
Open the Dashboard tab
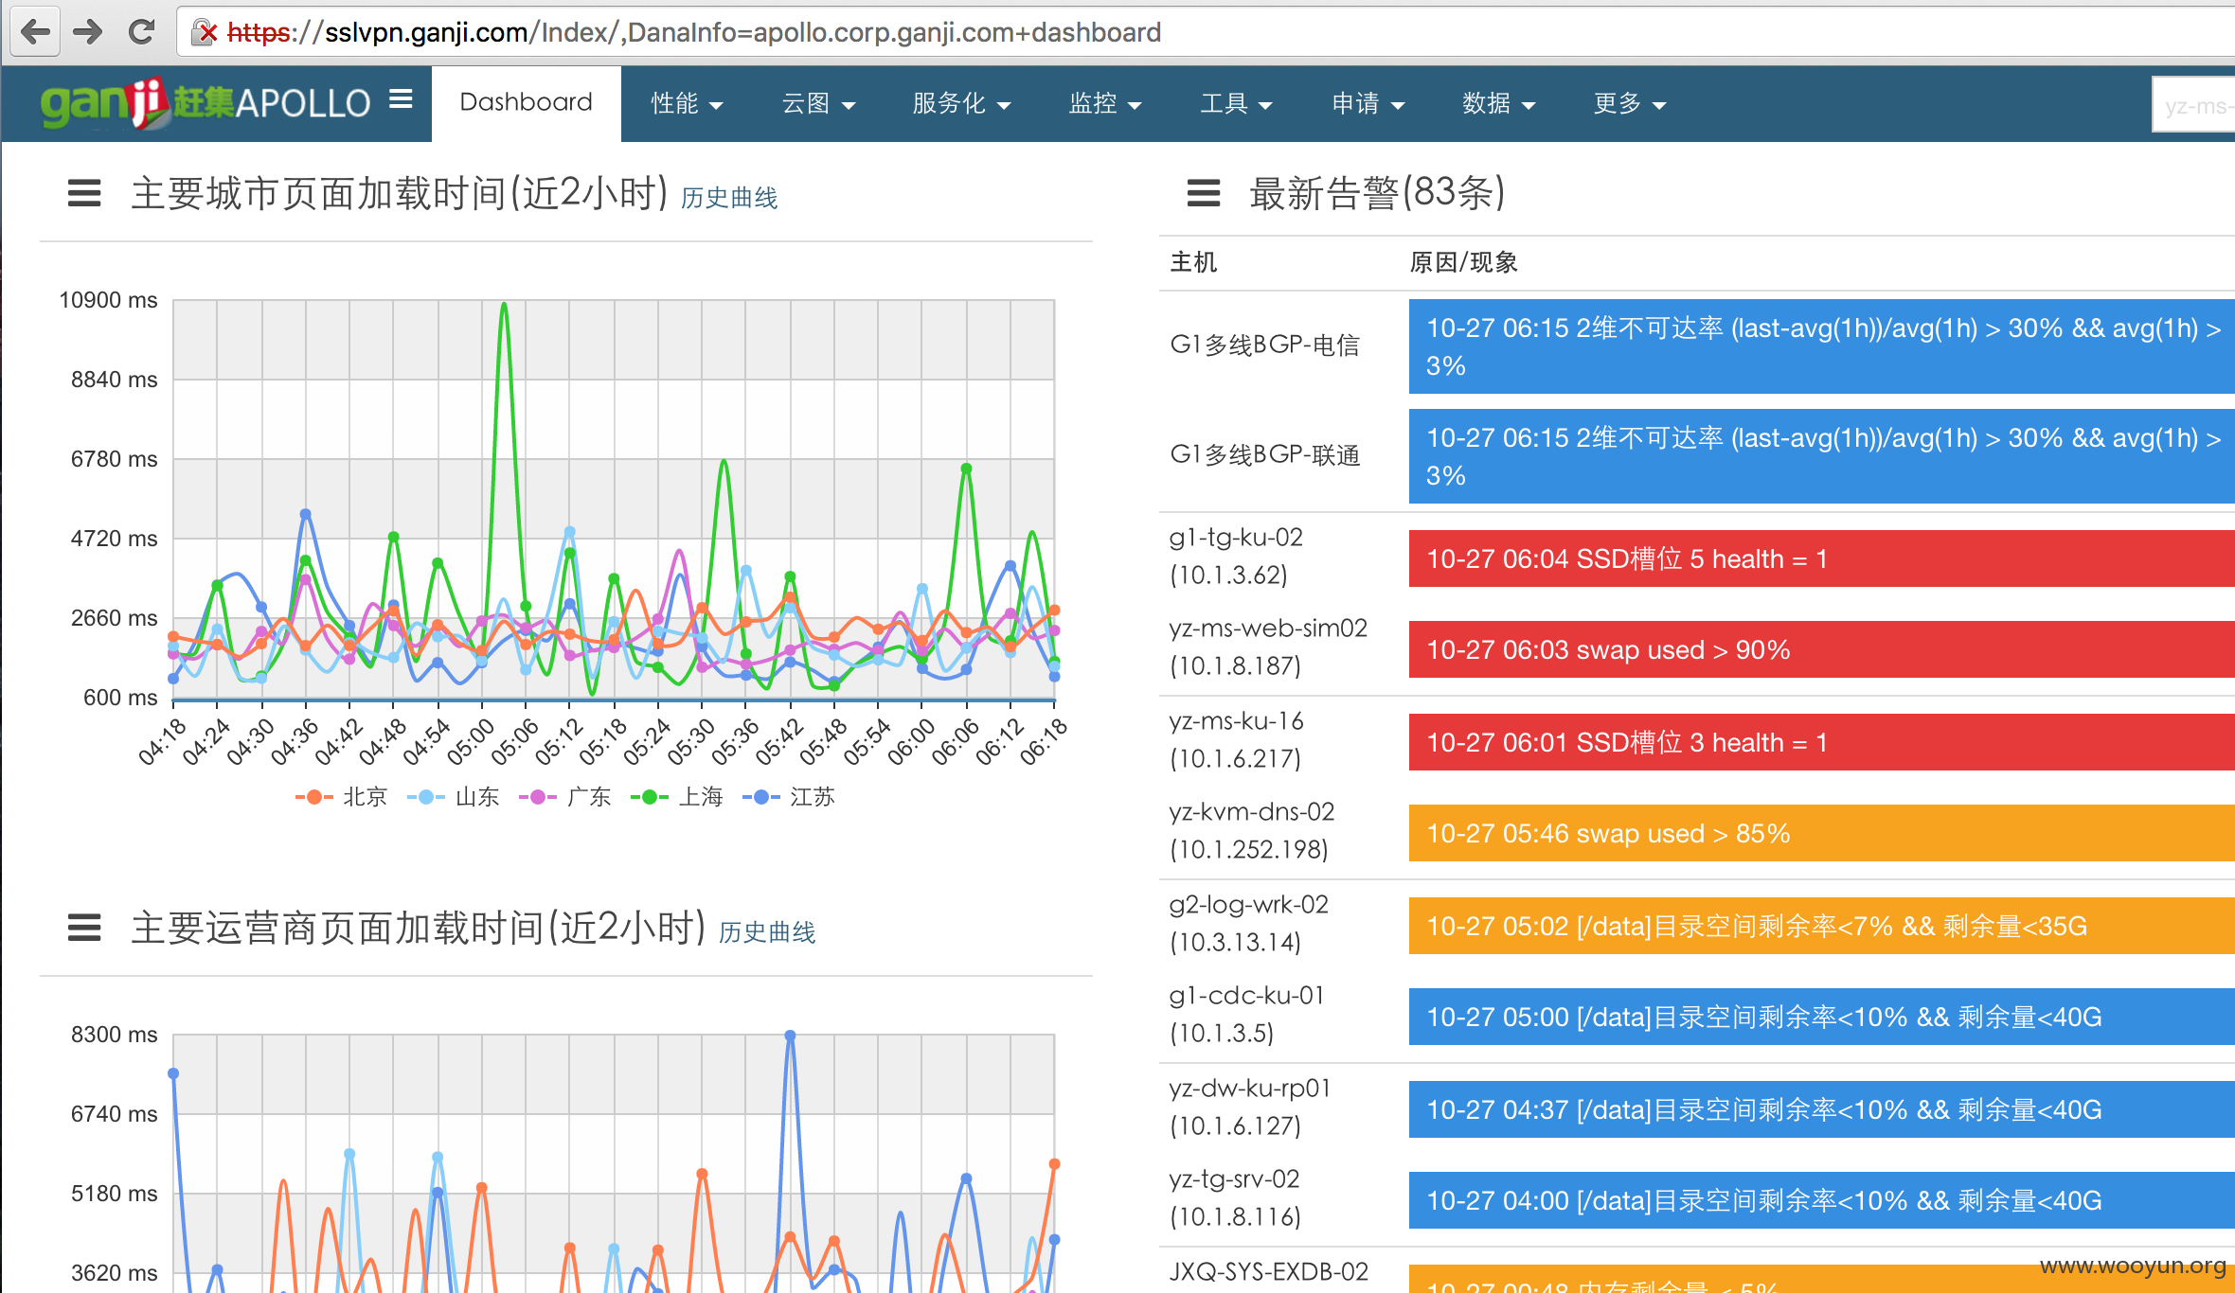point(526,102)
